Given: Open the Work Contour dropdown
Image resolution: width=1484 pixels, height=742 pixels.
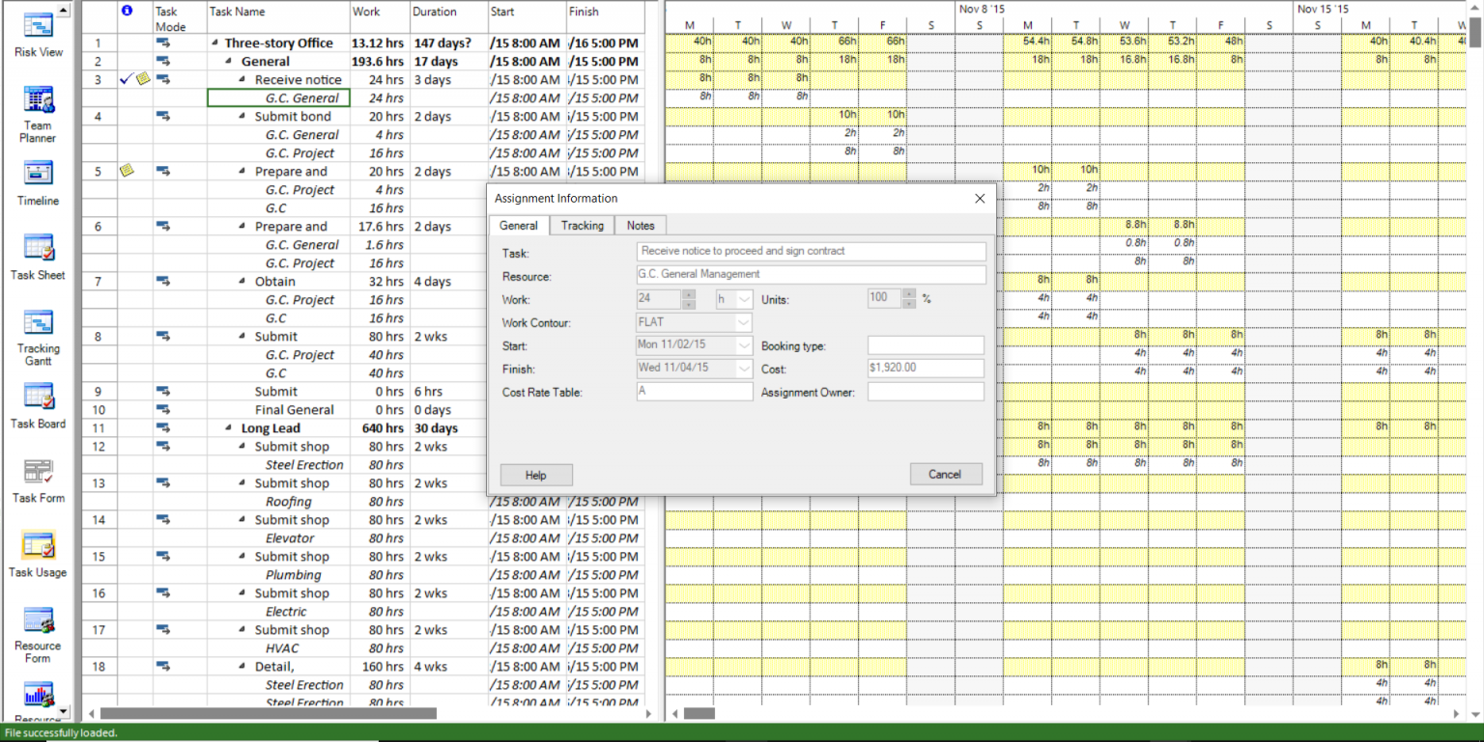Looking at the screenshot, I should click(x=745, y=322).
